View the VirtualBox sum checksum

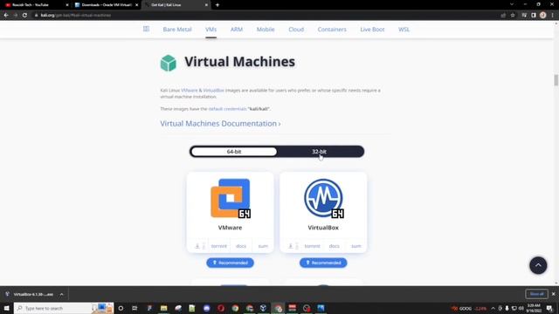coord(356,246)
